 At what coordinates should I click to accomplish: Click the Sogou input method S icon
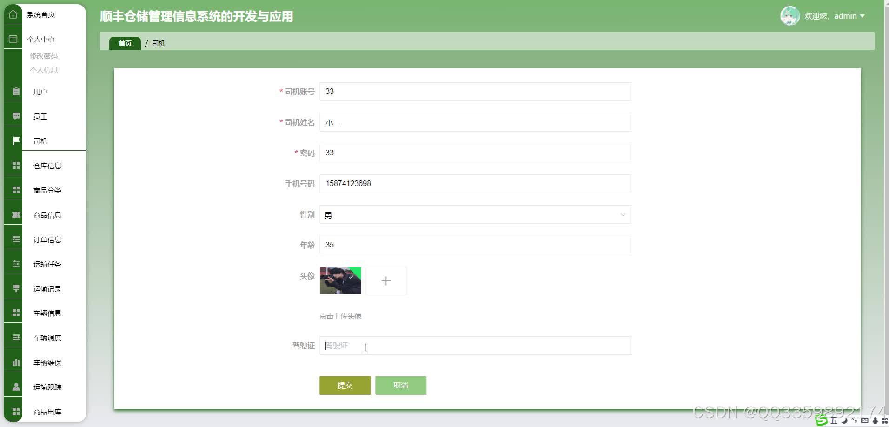[822, 420]
